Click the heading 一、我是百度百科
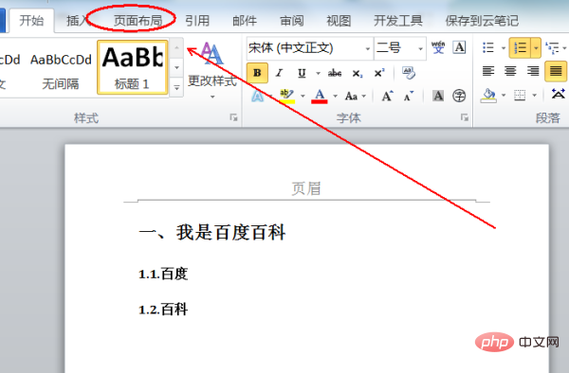 pyautogui.click(x=212, y=232)
